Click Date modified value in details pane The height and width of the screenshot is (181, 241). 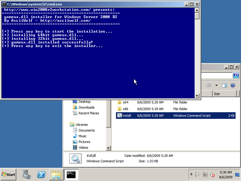coord(160,156)
